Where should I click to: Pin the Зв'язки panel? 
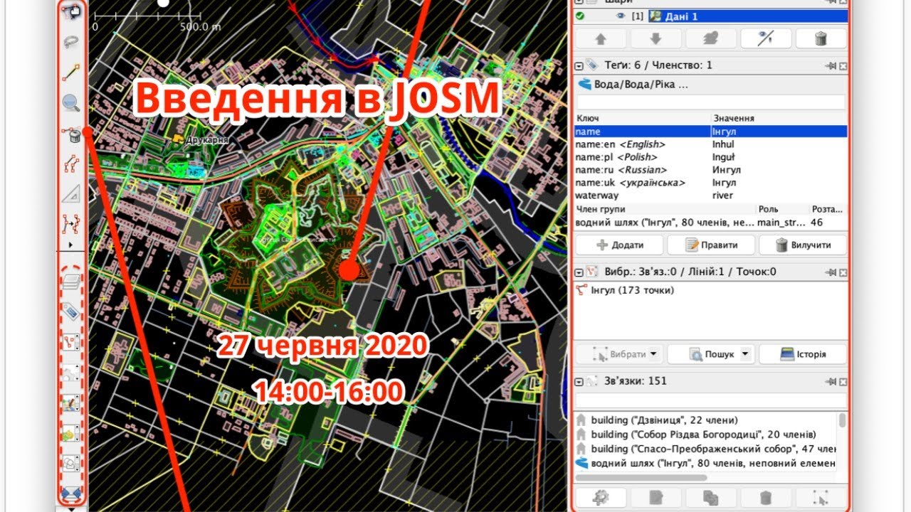click(x=831, y=381)
